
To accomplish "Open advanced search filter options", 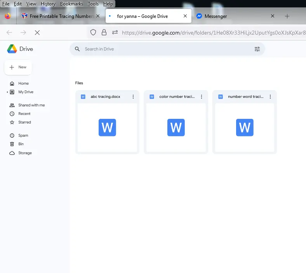I will point(257,49).
